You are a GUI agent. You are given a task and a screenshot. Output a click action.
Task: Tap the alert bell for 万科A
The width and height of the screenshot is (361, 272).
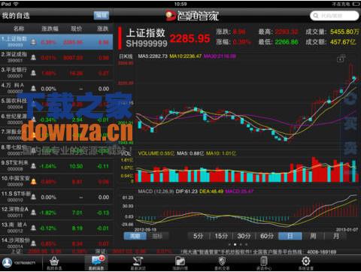click(33, 89)
